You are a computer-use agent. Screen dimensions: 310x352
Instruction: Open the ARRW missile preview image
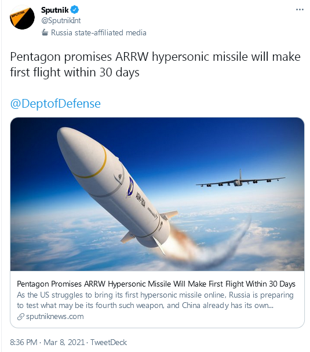point(157,194)
